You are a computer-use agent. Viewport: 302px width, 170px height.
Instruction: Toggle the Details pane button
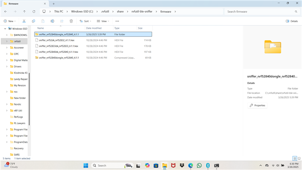[x=292, y=21]
